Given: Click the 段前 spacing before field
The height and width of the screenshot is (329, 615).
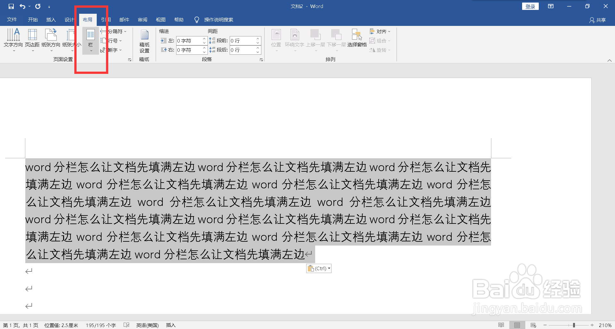Looking at the screenshot, I should 242,41.
